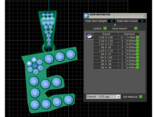
Task: Click the Total Gem Count value 34
Action: coord(142,21)
